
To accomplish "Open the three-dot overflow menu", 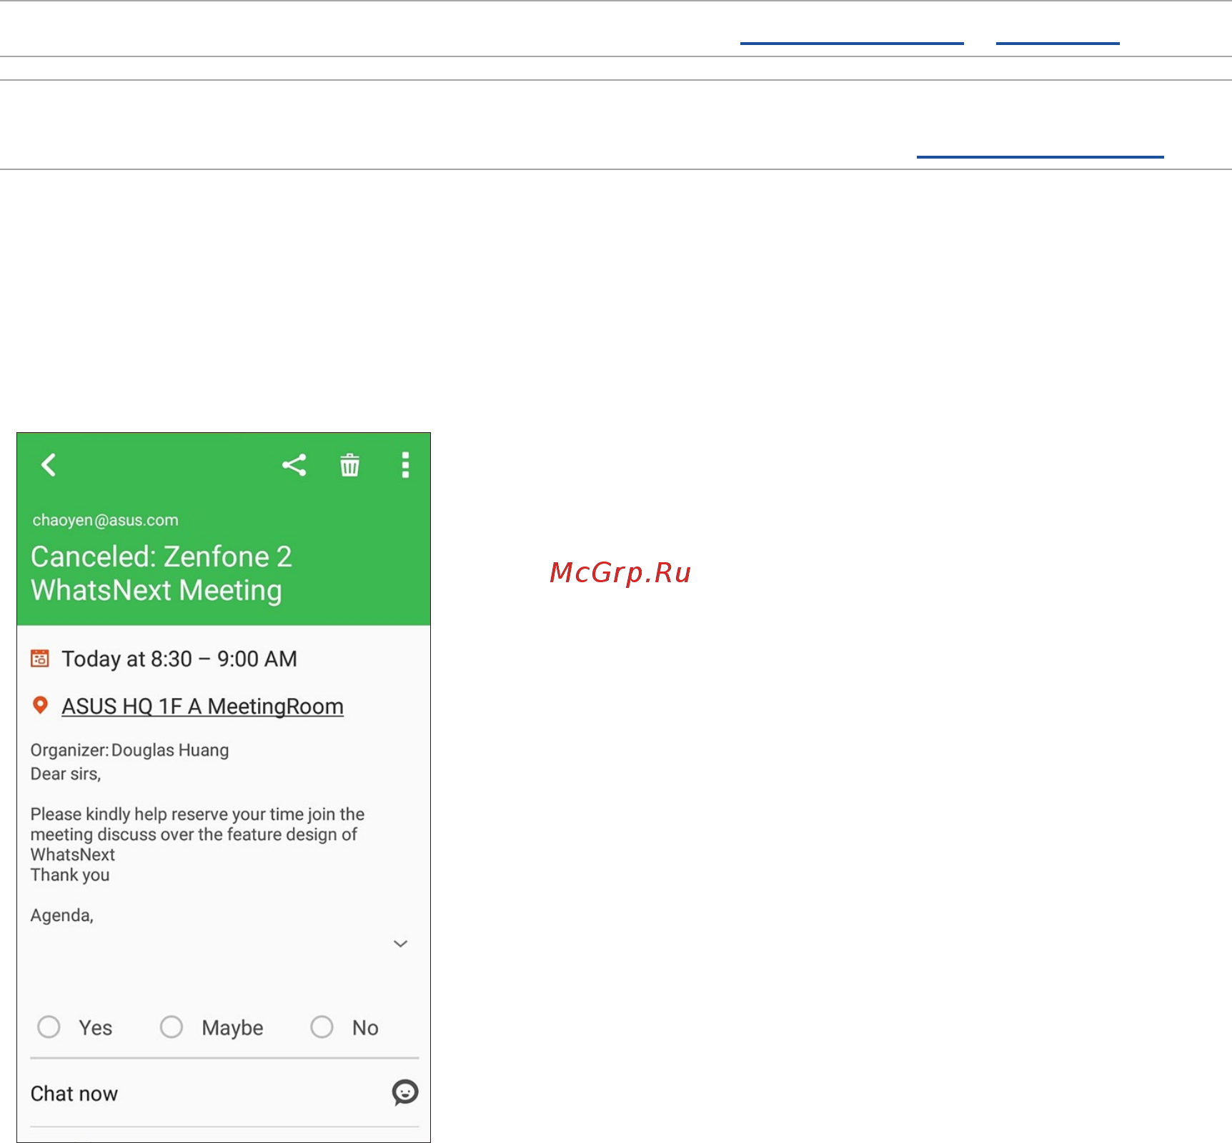I will point(405,465).
